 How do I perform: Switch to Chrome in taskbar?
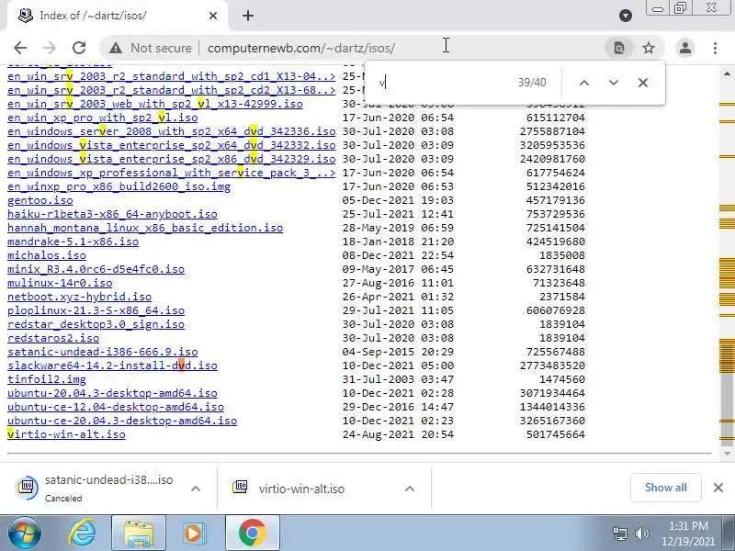252,534
